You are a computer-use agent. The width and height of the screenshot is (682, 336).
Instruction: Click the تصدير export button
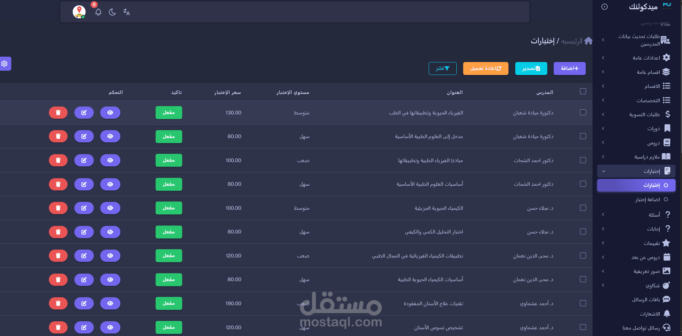coord(531,68)
